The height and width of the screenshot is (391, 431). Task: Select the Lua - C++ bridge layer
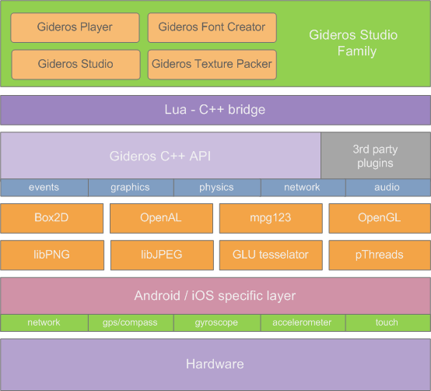(215, 110)
